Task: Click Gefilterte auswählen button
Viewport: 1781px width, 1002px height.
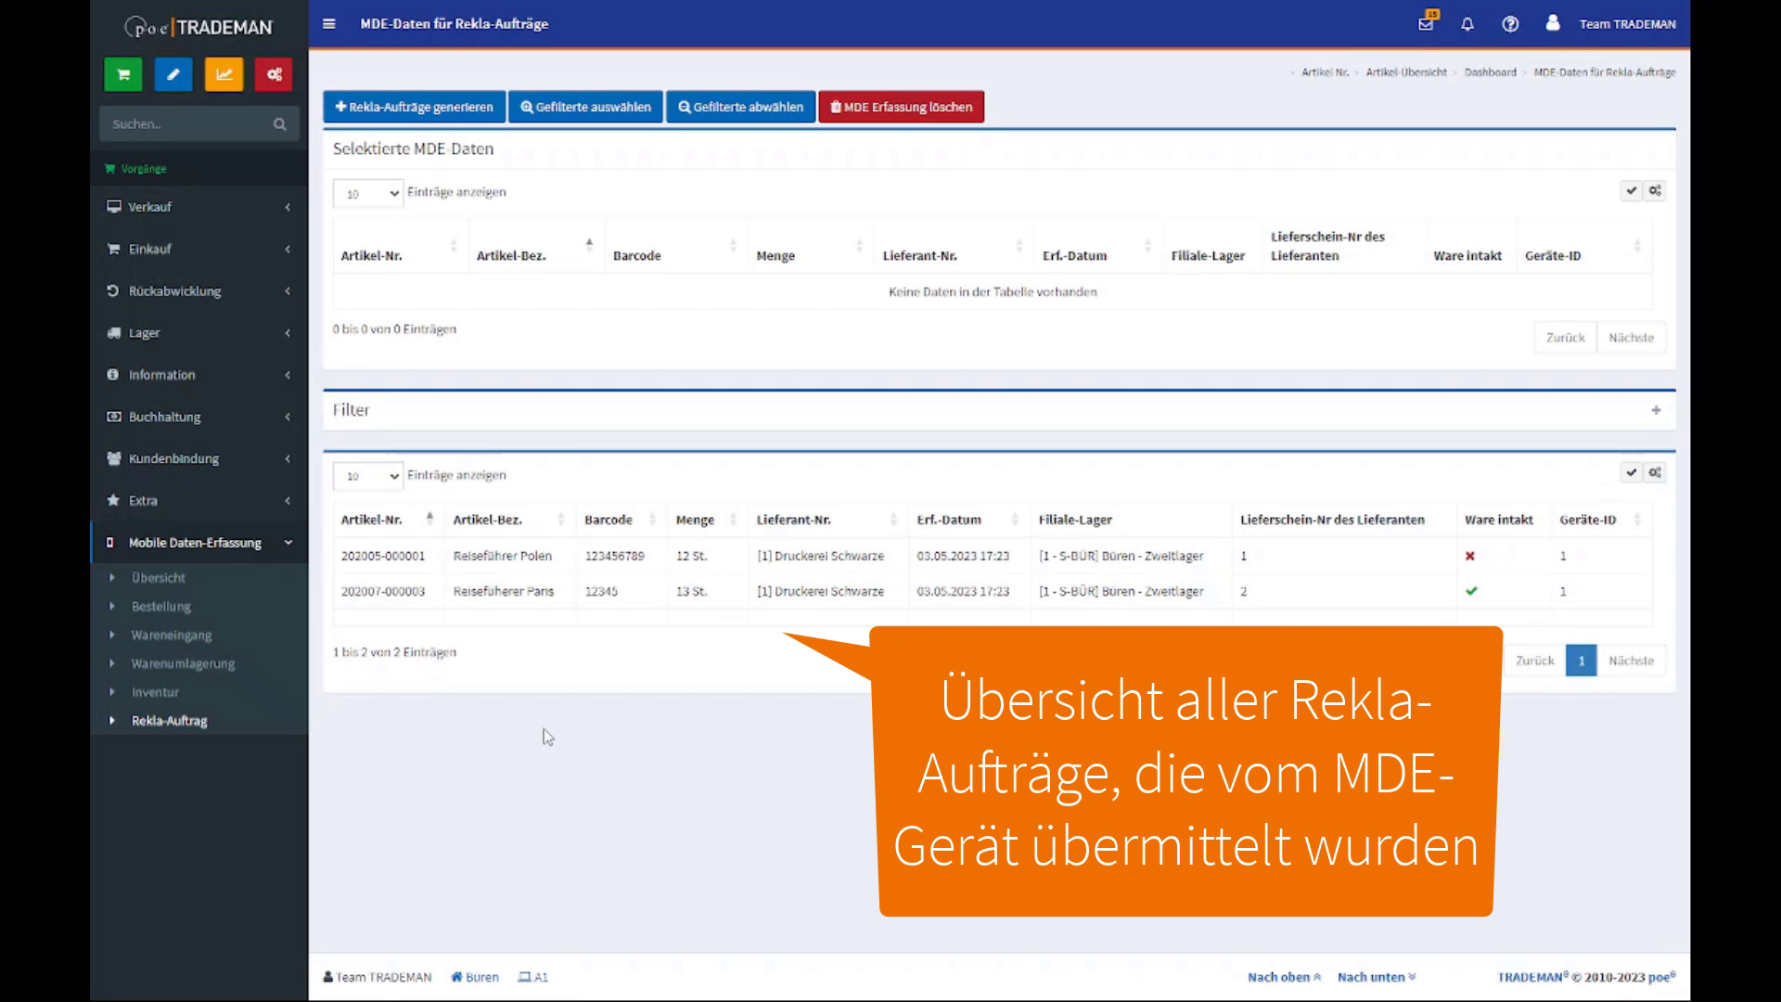Action: pyautogui.click(x=585, y=107)
